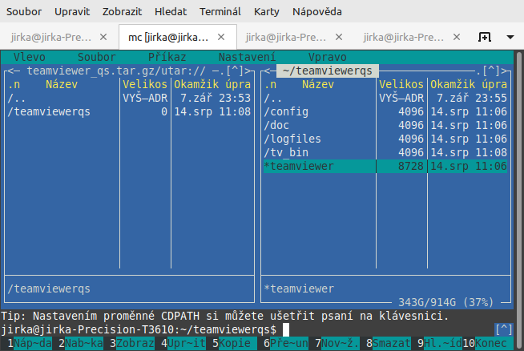The height and width of the screenshot is (351, 524).
Task: Click the 3 Zobraz view function key
Action: click(132, 343)
